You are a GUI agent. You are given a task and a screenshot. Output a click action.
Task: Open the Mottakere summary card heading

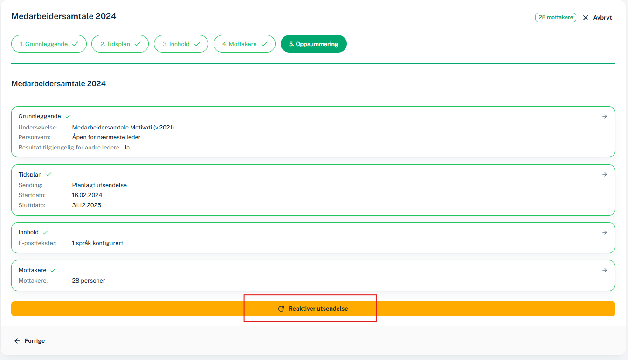(x=32, y=270)
